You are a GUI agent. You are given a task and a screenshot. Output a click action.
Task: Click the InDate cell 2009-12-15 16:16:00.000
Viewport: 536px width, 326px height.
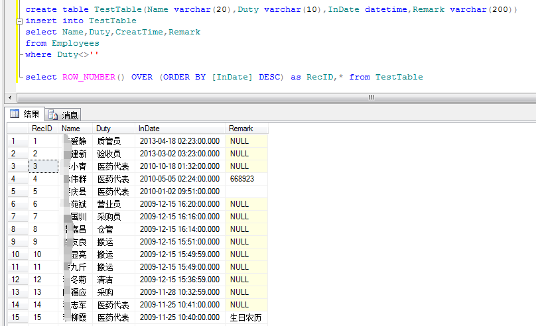(x=180, y=217)
